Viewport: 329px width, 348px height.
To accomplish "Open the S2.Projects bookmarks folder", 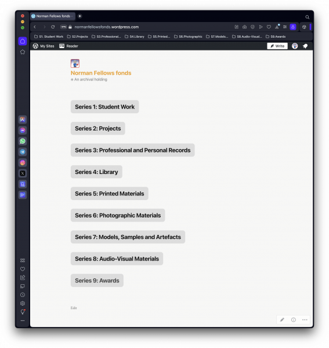I will (x=78, y=37).
